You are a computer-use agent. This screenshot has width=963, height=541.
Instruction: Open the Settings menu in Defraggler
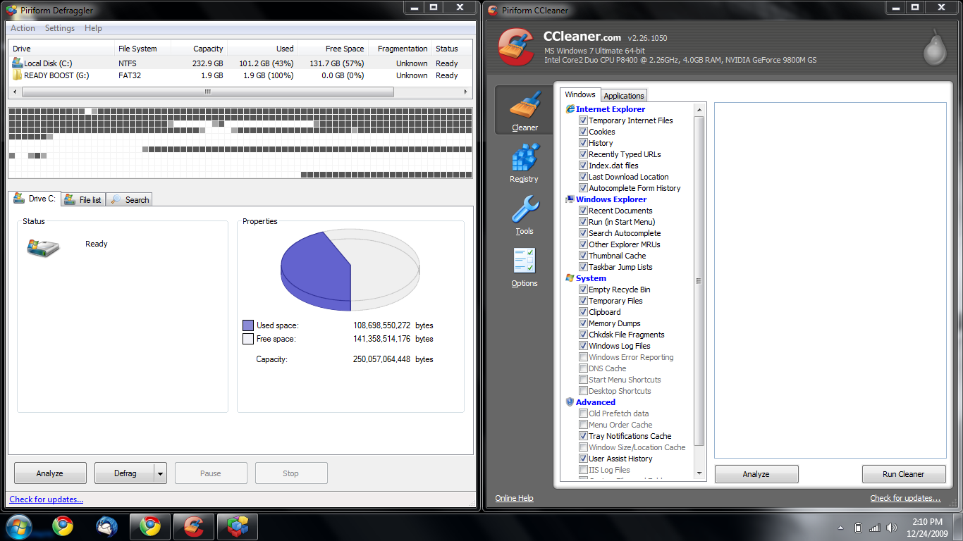click(x=60, y=28)
